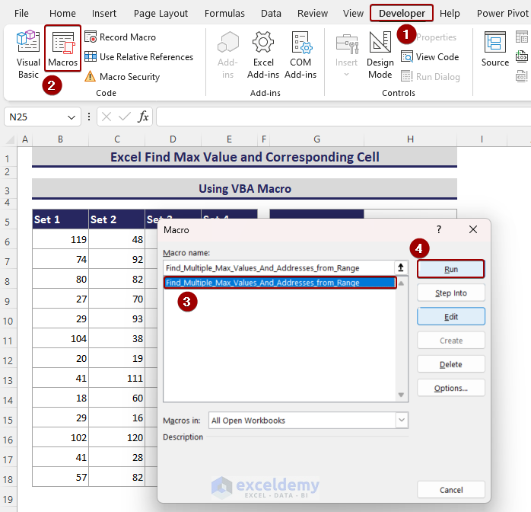Click the Delete macro button
This screenshot has height=512, width=531.
(x=450, y=364)
